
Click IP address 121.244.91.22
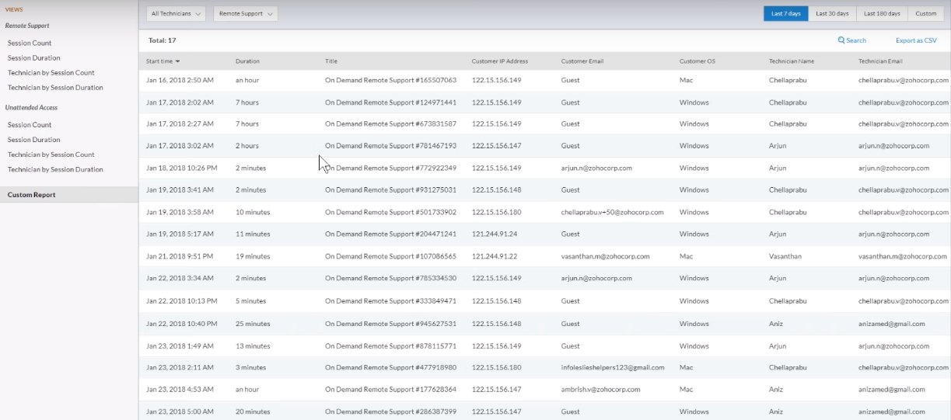495,256
